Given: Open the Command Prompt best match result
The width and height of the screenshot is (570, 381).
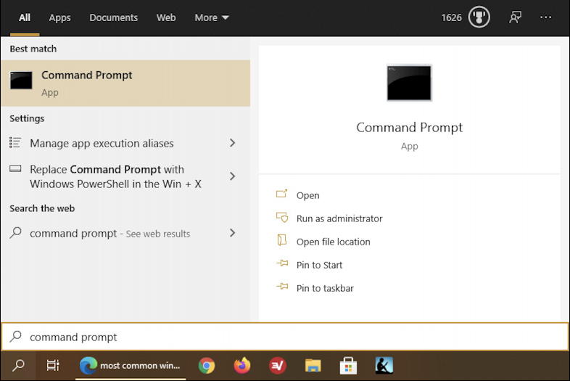Looking at the screenshot, I should (x=125, y=83).
